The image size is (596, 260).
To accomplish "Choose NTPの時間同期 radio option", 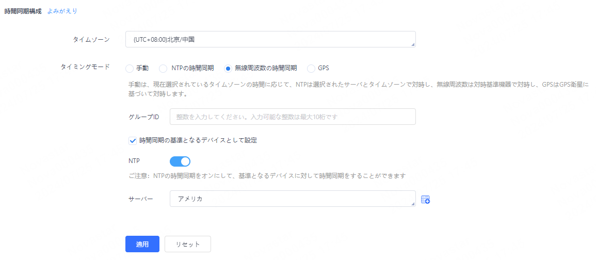I will point(163,68).
